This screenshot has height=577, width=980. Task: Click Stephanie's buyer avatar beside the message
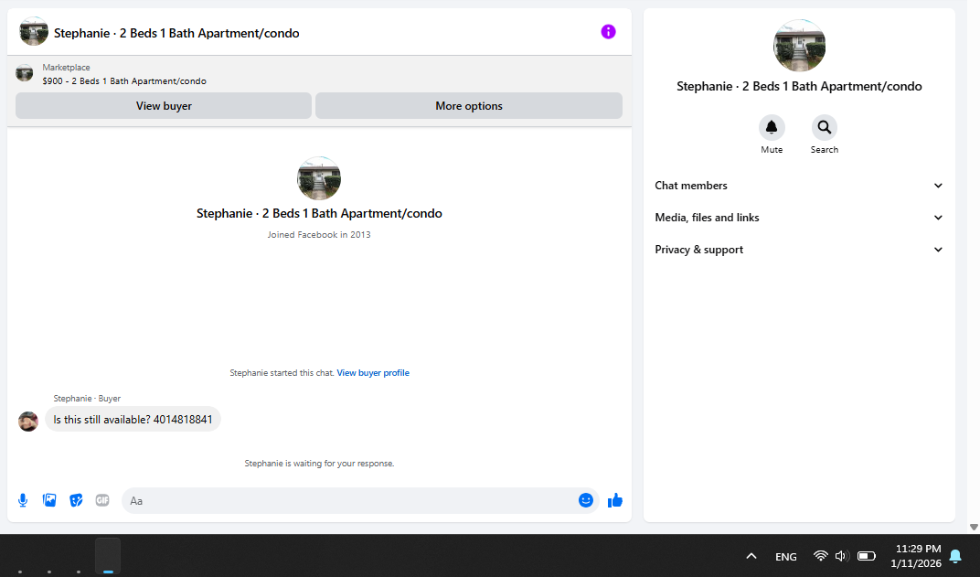coord(28,422)
